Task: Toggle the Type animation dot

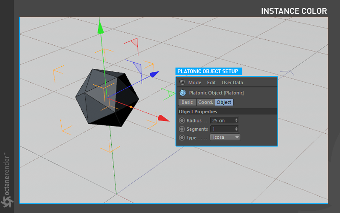Action: (x=182, y=138)
